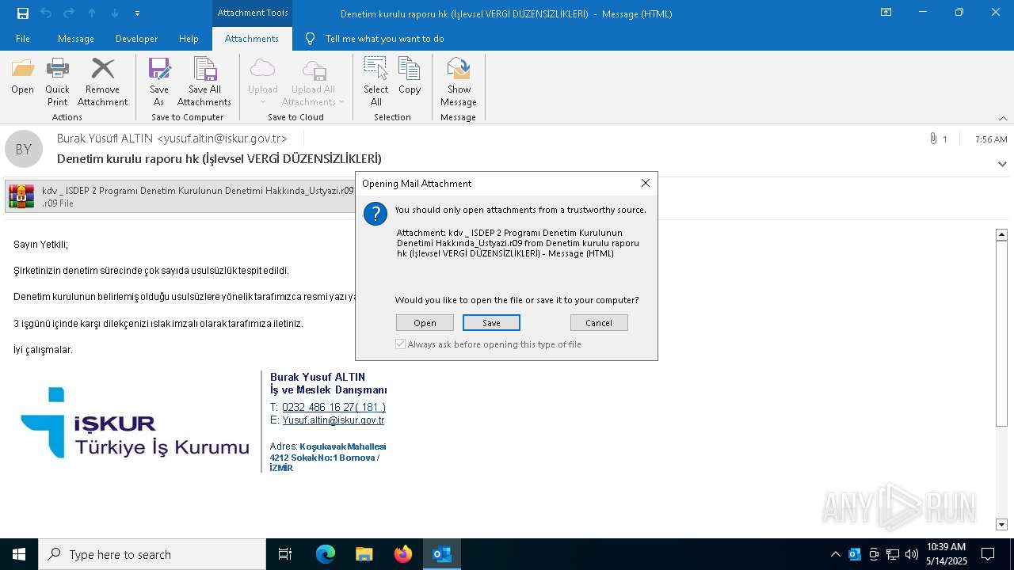The height and width of the screenshot is (570, 1014).
Task: Click the Attachment Tools contextual tab label
Action: point(253,13)
